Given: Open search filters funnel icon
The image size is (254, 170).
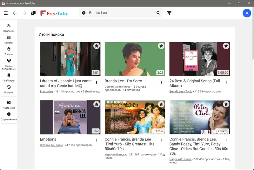Looking at the screenshot, I should 169,13.
